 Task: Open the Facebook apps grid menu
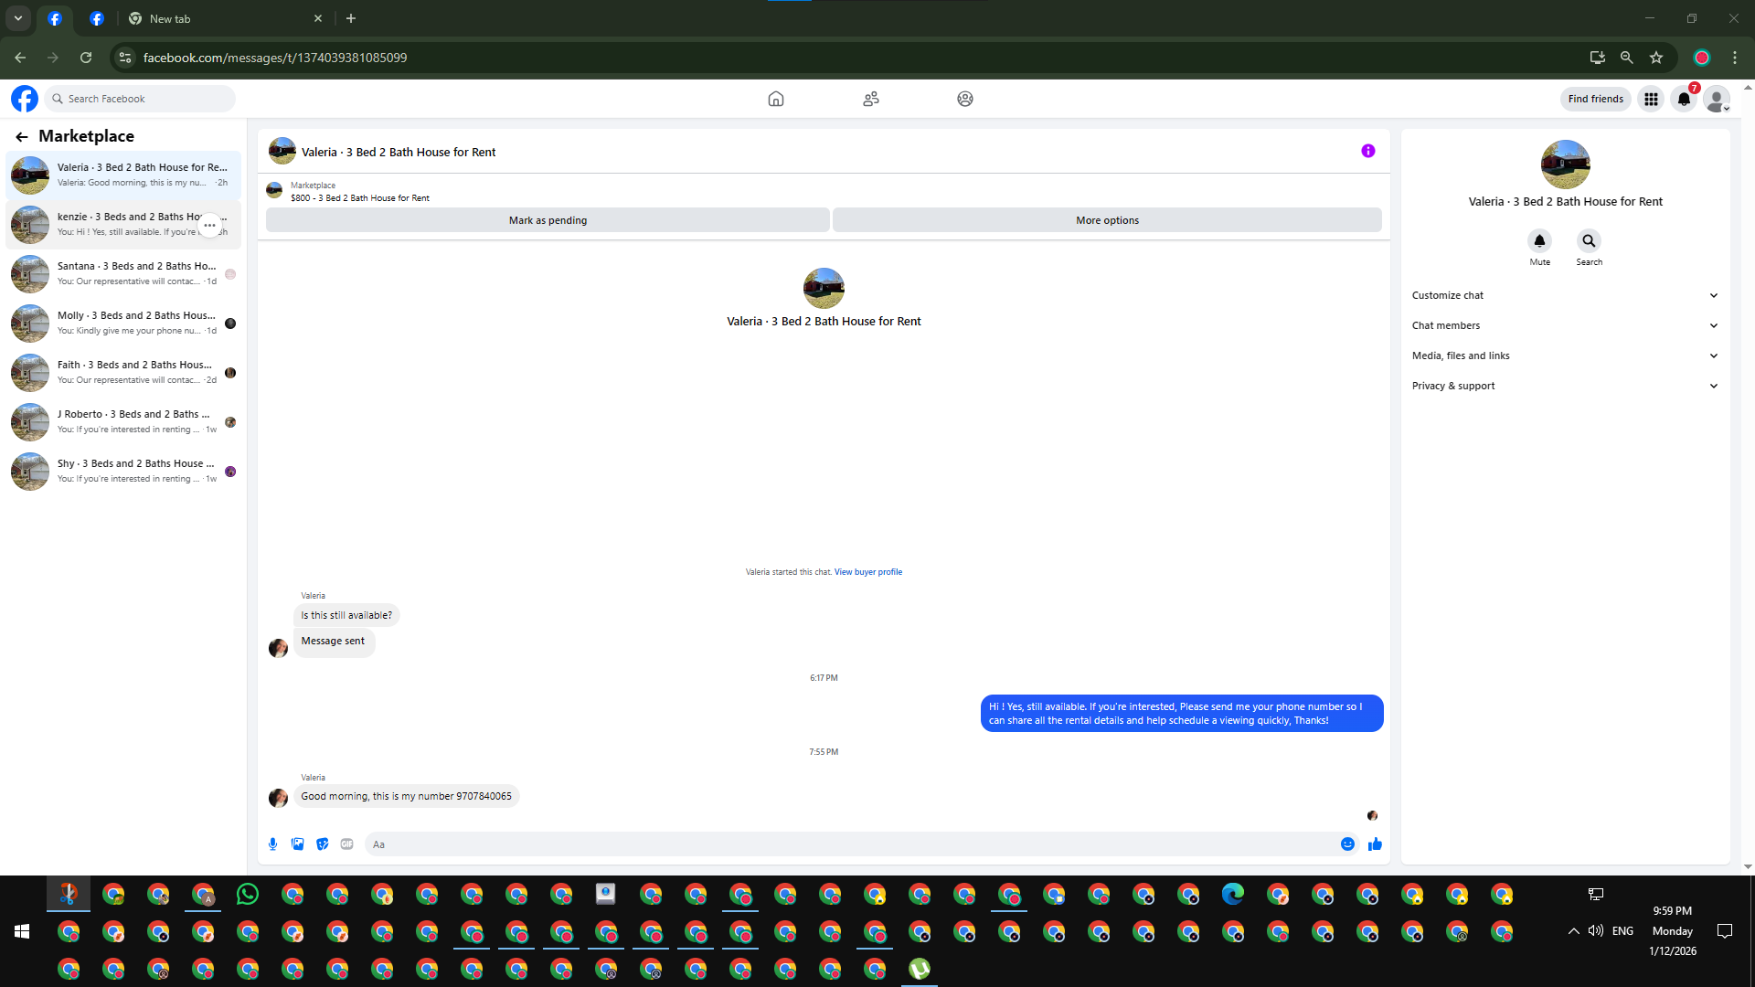pos(1651,99)
